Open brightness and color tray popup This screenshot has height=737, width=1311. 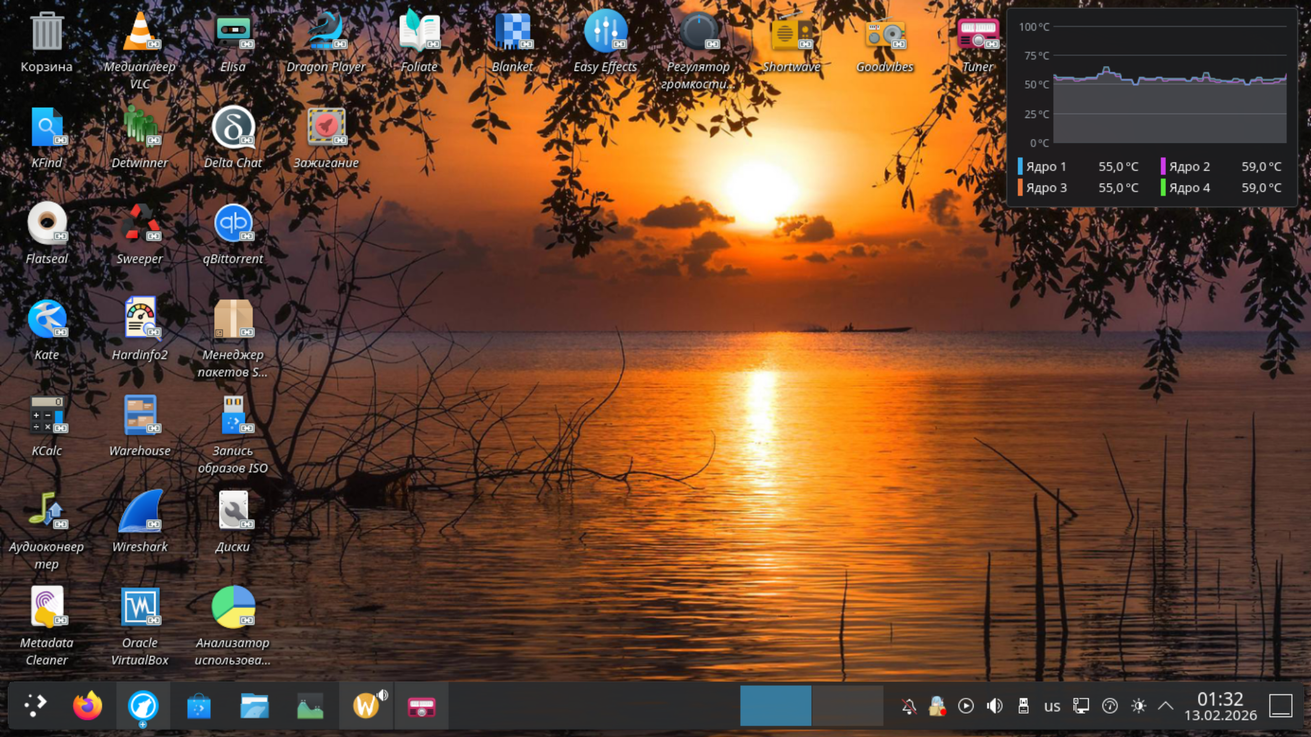[x=1138, y=706]
